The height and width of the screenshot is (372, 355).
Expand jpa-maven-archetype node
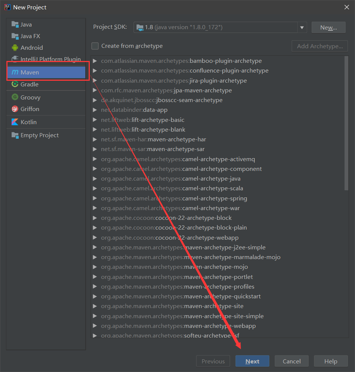[x=95, y=90]
